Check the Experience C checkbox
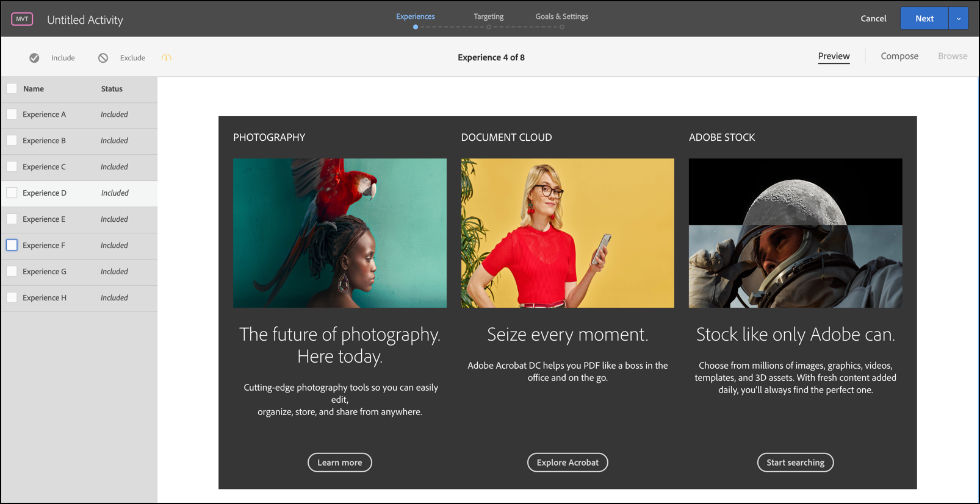Screen dimensions: 980x504 [x=12, y=166]
